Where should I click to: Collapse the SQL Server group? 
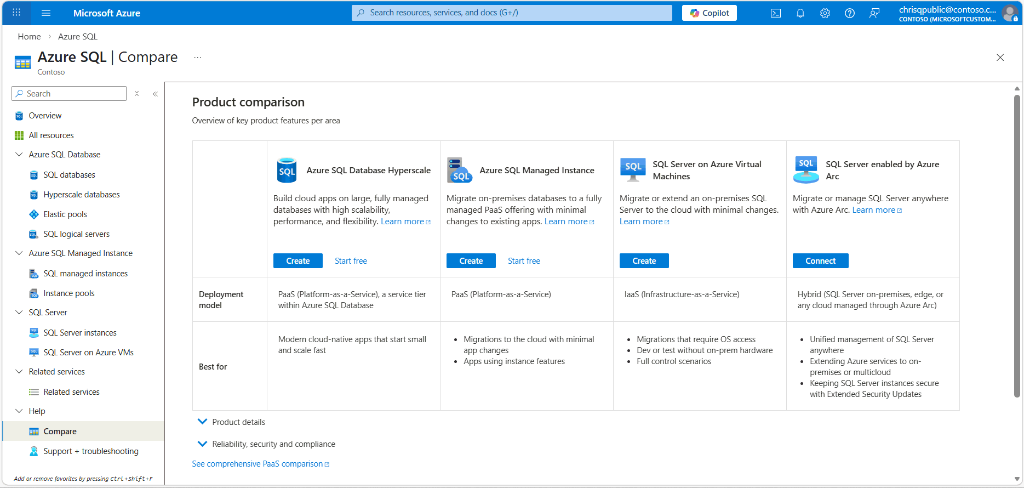[x=19, y=313]
